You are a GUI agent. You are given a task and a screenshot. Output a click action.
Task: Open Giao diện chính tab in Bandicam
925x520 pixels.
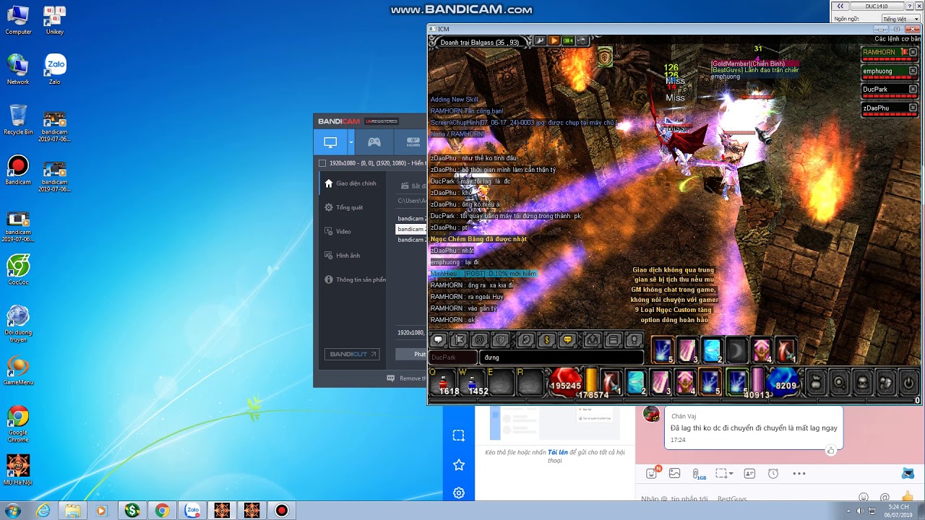tap(352, 183)
